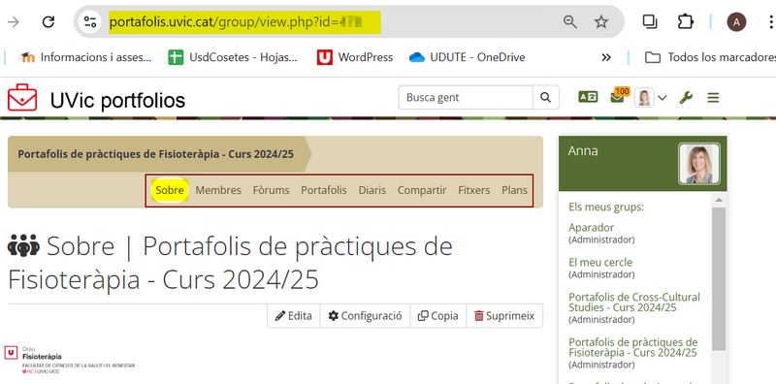Open the language selector icon
This screenshot has height=384, width=776.
[588, 98]
